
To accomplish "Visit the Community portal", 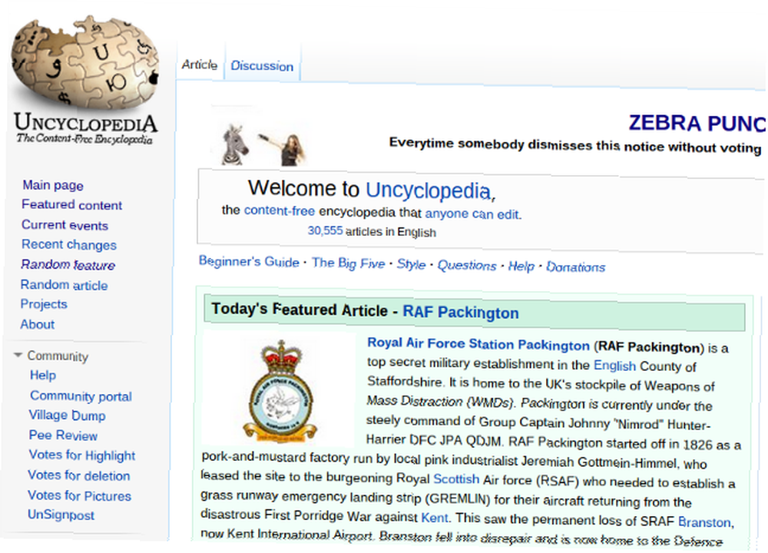I will (x=81, y=396).
